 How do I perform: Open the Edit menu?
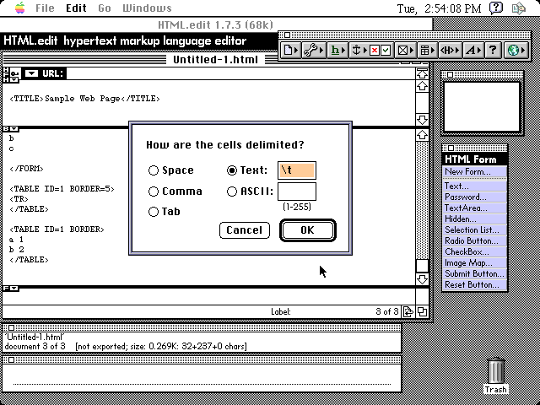tap(76, 8)
